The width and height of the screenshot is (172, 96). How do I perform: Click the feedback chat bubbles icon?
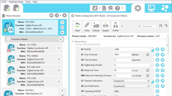click(110, 8)
